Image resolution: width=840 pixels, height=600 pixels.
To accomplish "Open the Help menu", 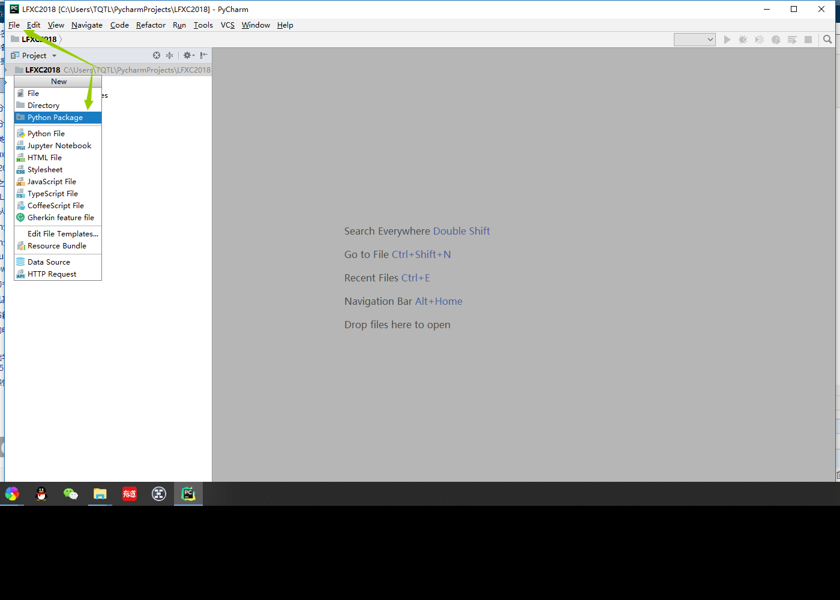I will (285, 25).
